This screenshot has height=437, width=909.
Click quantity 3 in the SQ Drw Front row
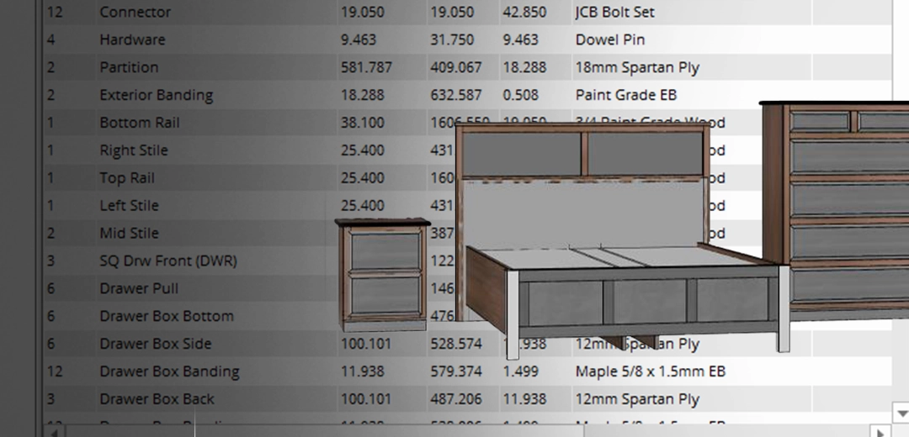(50, 261)
